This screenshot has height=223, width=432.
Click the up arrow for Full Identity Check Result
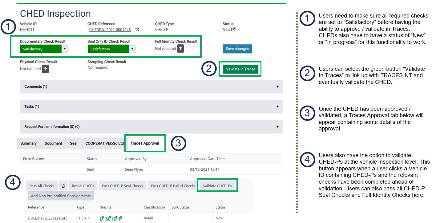181,49
